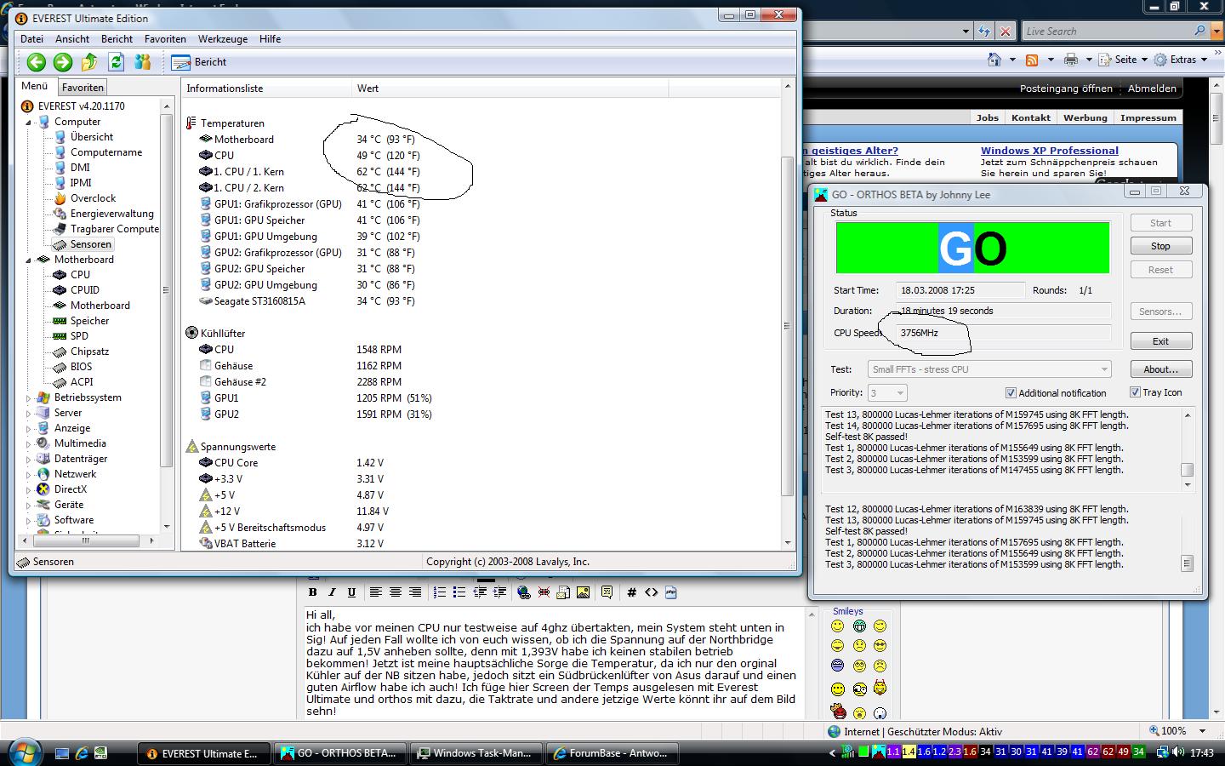Image resolution: width=1225 pixels, height=766 pixels.
Task: Open the Datei menu
Action: click(31, 39)
